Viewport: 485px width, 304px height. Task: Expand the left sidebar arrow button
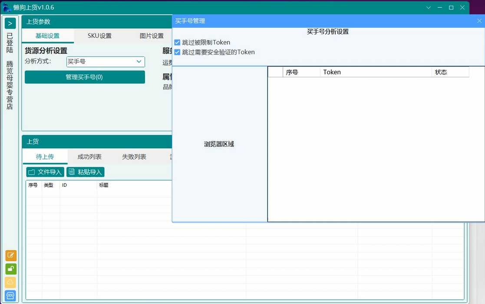click(10, 23)
